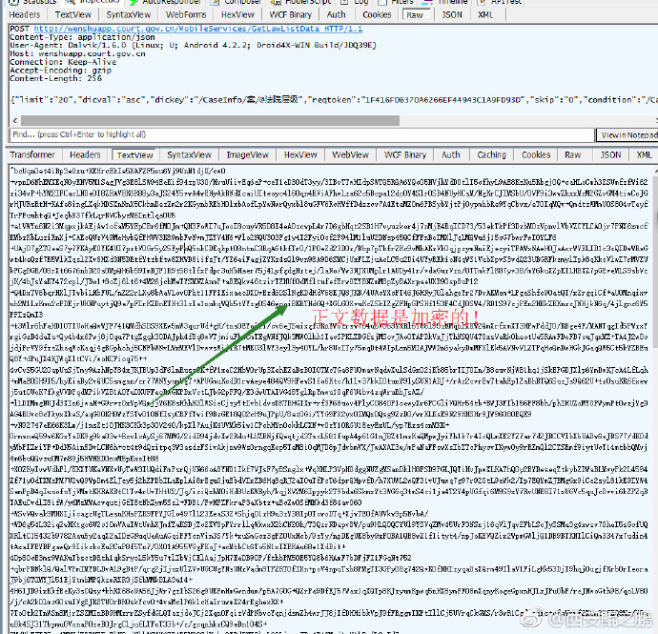Select the WebForms request tab
Image resolution: width=658 pixels, height=634 pixels.
(x=186, y=14)
